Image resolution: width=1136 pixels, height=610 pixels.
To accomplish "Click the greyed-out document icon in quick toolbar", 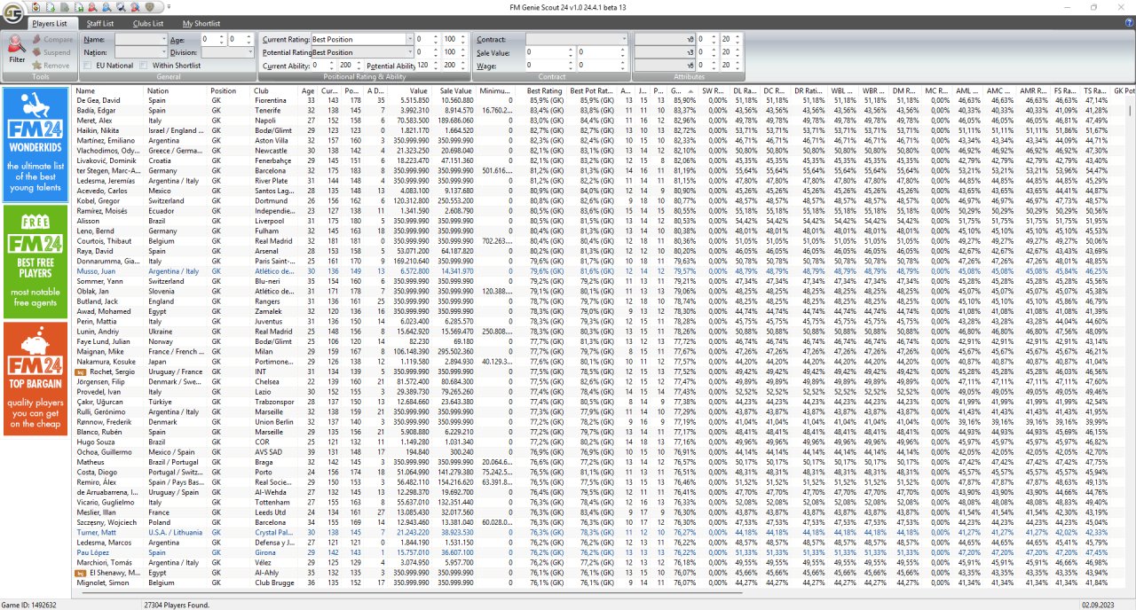I will 65,7.
